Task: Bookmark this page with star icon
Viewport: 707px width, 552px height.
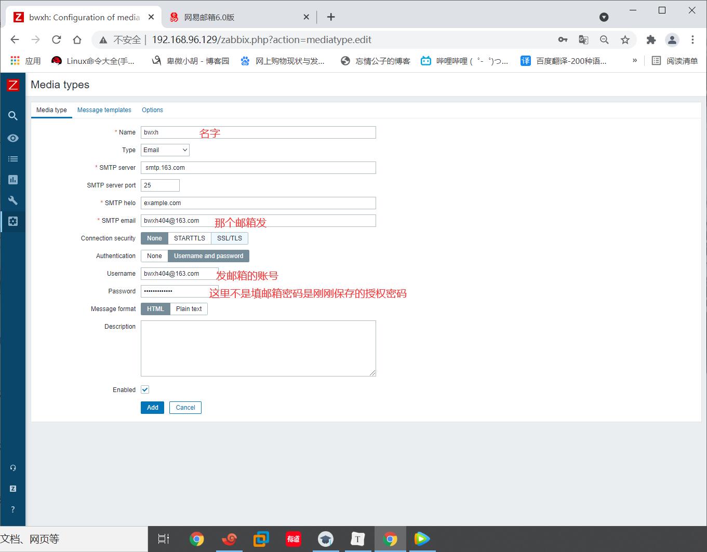Action: tap(625, 39)
